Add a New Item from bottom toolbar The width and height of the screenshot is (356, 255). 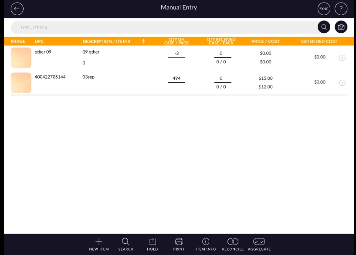point(99,244)
